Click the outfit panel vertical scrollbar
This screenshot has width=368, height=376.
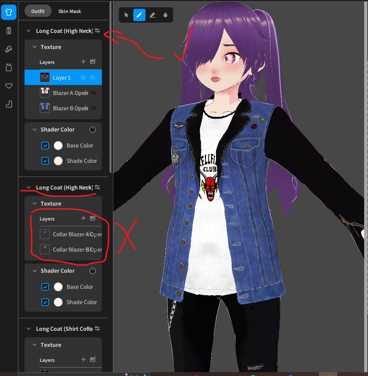tap(110, 88)
